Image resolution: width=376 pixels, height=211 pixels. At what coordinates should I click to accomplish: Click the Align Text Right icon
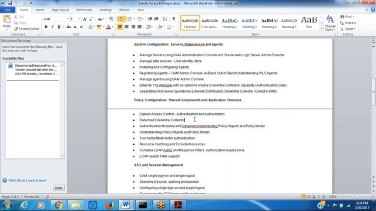[133, 27]
